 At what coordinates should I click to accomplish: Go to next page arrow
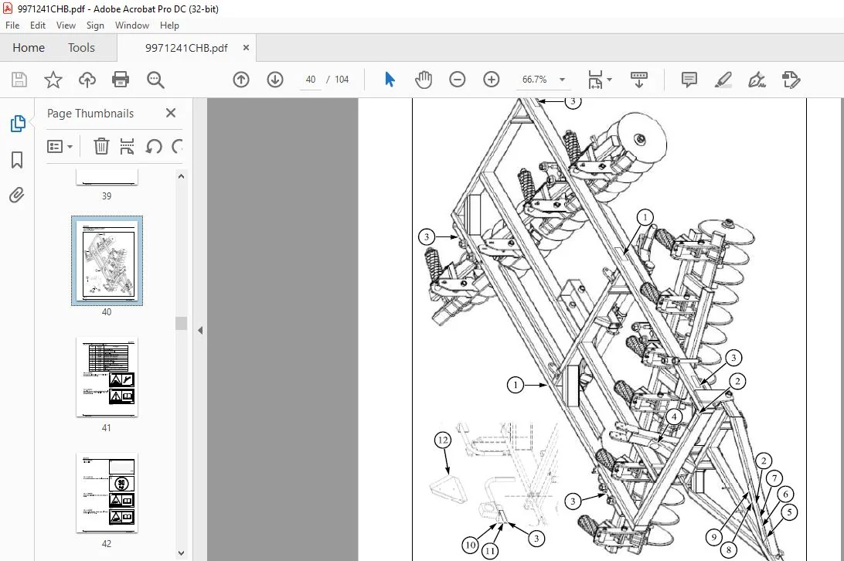click(275, 80)
